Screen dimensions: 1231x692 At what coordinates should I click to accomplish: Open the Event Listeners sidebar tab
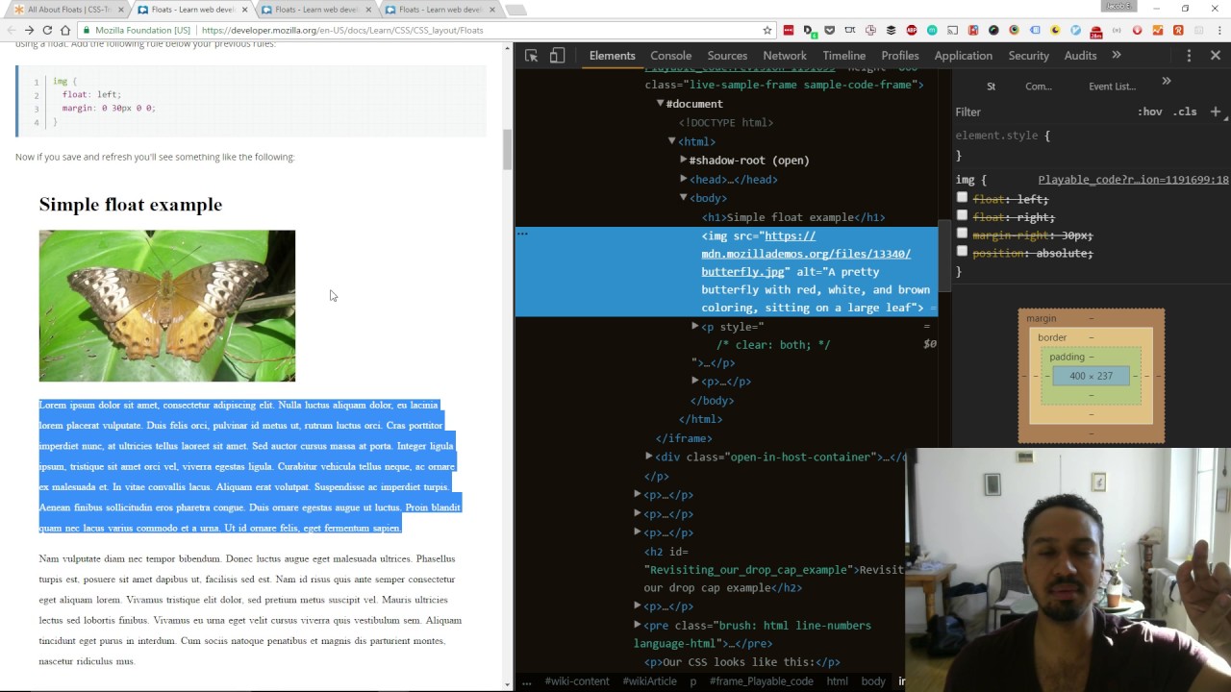tap(1113, 86)
